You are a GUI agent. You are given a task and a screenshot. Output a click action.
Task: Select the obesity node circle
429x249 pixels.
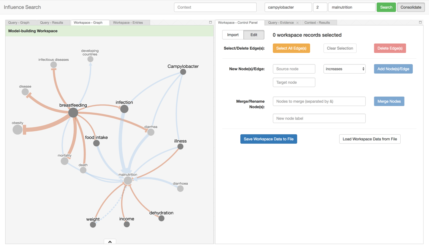[x=18, y=130]
